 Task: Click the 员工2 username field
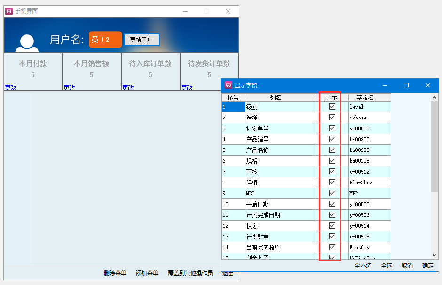tap(105, 40)
